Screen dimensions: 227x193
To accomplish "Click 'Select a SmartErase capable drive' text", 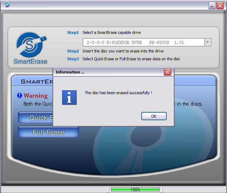I will [112, 32].
